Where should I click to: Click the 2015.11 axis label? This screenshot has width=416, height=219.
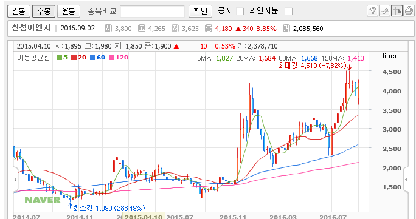pos(232,217)
